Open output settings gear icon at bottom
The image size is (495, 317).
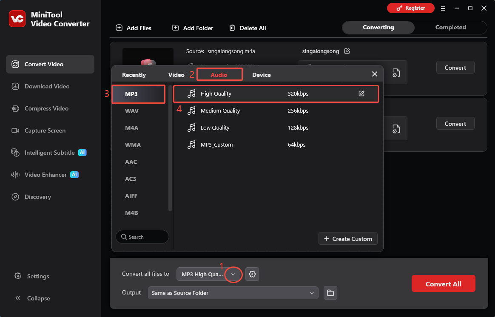pos(252,274)
